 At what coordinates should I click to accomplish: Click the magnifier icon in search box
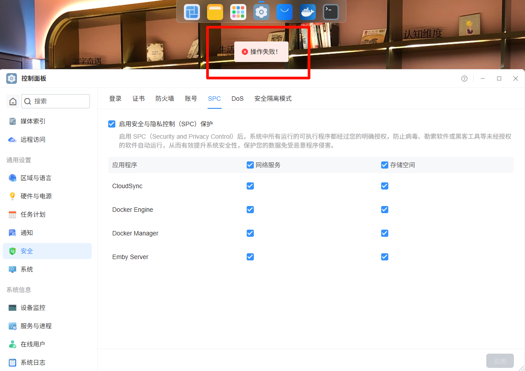[28, 101]
